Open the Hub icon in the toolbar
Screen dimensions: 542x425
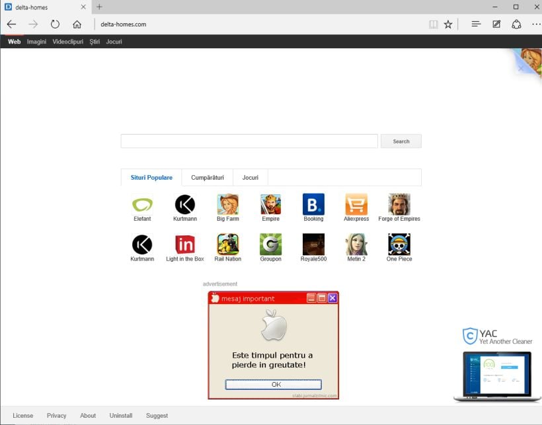click(476, 24)
